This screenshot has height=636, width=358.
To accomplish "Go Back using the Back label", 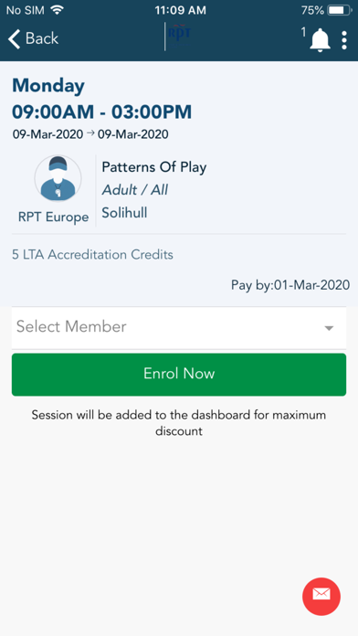I will pyautogui.click(x=42, y=38).
